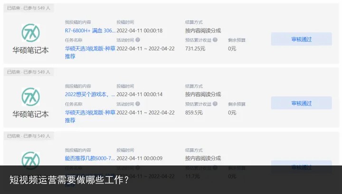Viewport: 342px width, 194px height.
Task: Click the first card's status label '已结束 · 已参与 549 人'
Action: click(x=28, y=8)
